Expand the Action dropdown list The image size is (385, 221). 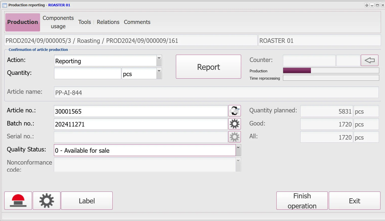(159, 61)
